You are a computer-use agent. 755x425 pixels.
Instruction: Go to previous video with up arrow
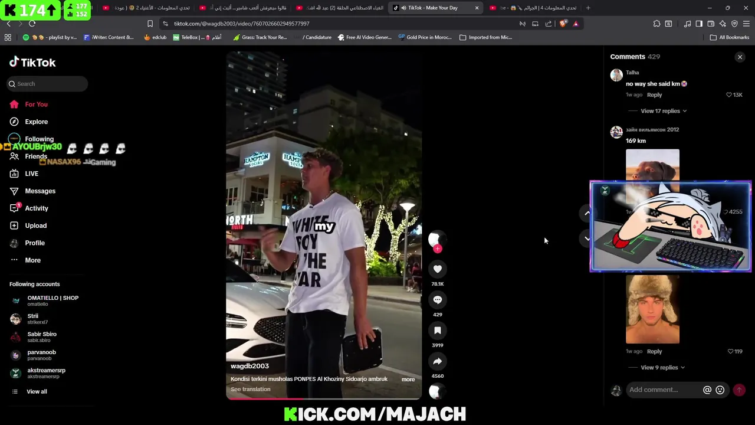[587, 212]
